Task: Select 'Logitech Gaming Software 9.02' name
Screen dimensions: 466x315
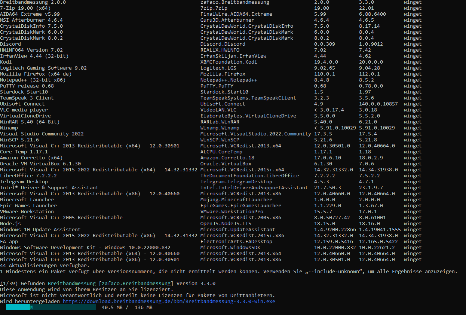Action: [x=43, y=68]
